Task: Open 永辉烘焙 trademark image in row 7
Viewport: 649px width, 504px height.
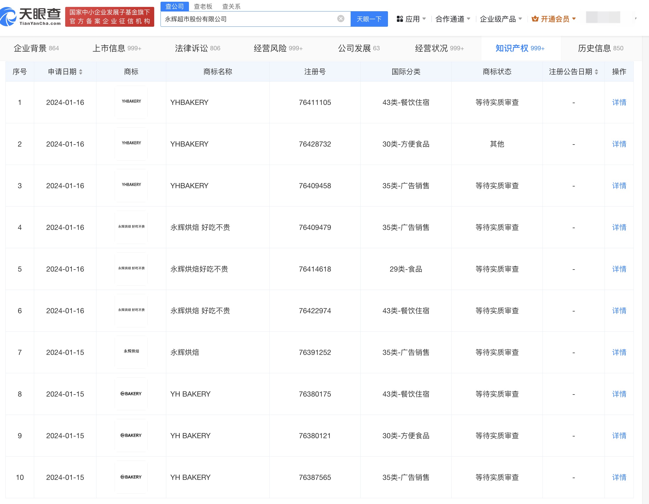Action: 131,352
